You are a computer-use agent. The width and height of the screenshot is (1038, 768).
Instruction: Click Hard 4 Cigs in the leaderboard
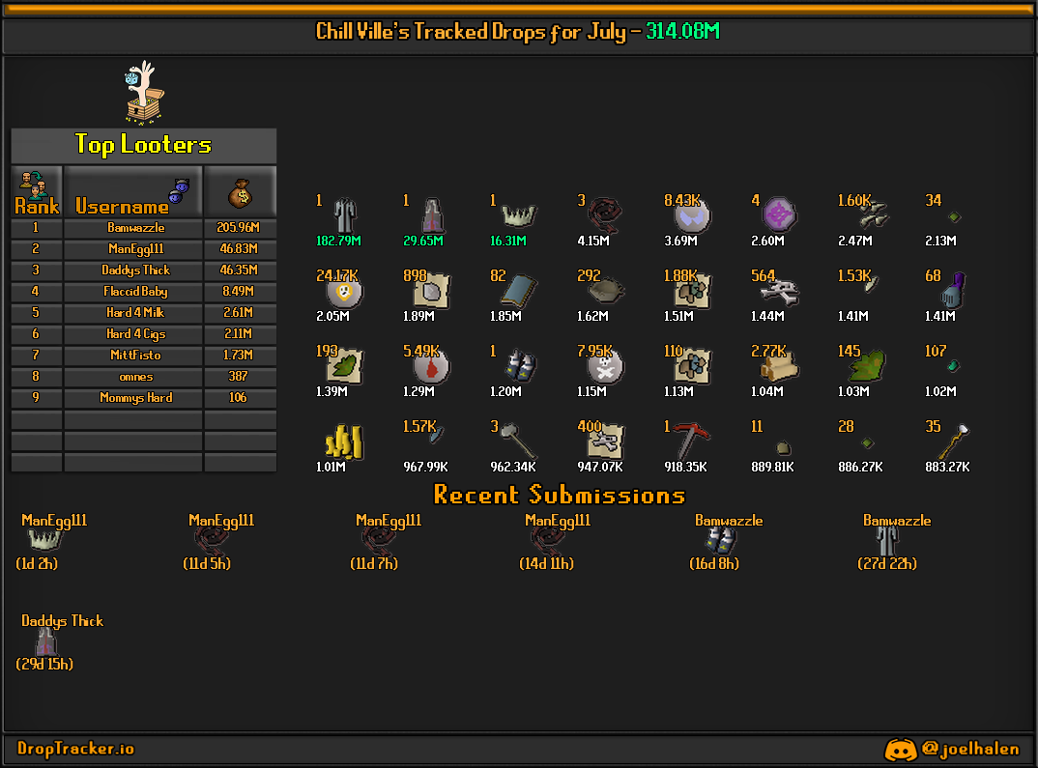tap(135, 333)
